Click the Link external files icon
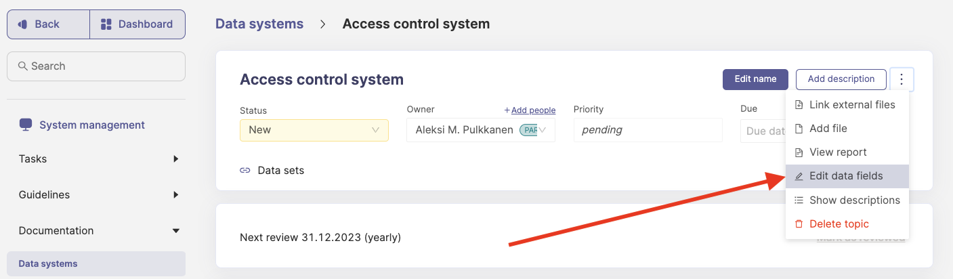This screenshot has height=279, width=953. [799, 105]
